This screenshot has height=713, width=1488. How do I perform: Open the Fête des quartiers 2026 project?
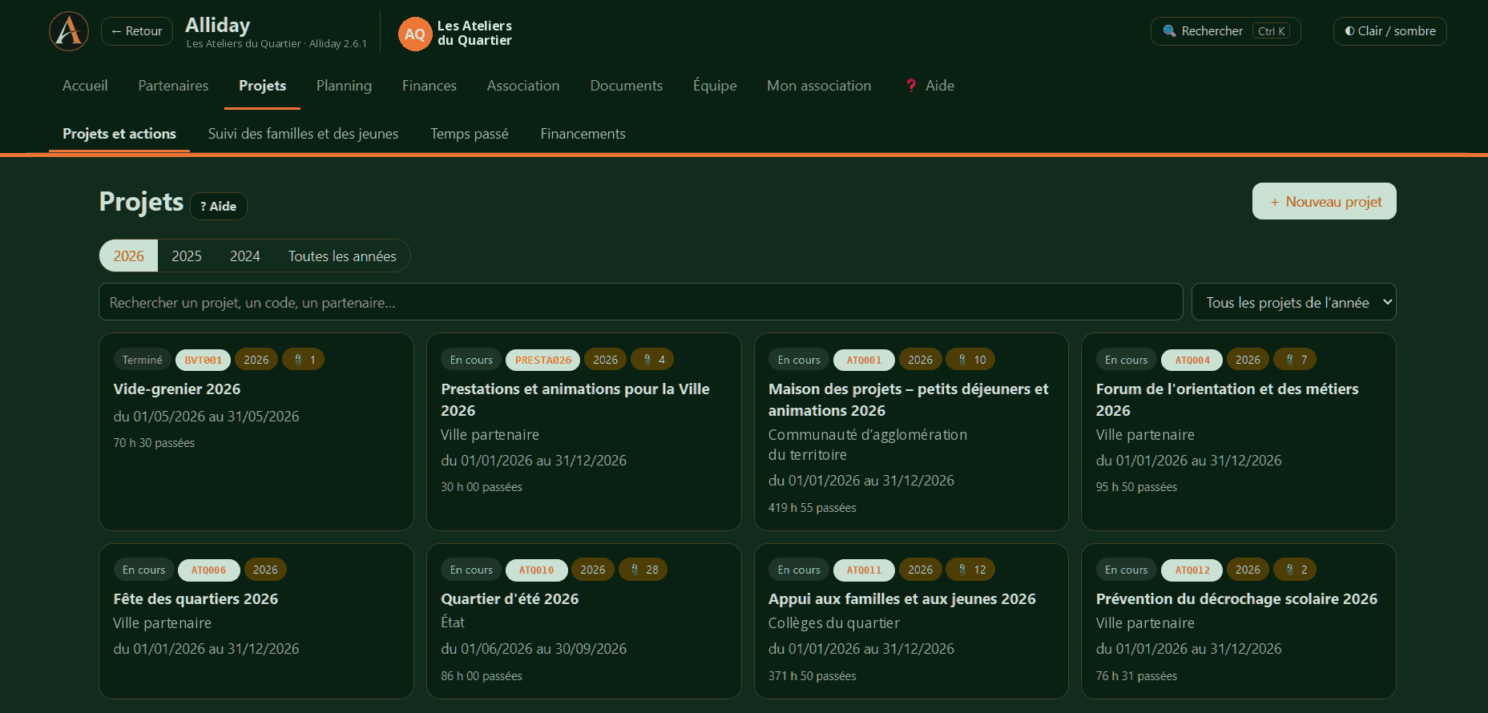click(256, 621)
